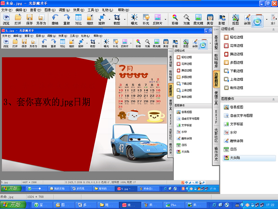Click the 17:22 clock in the system tray
Image resolution: width=278 pixels, height=209 pixels.
click(270, 205)
